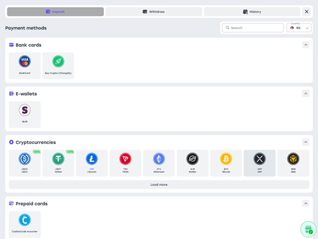Pick BNB coin payment option
318x239 pixels.
pos(293,163)
